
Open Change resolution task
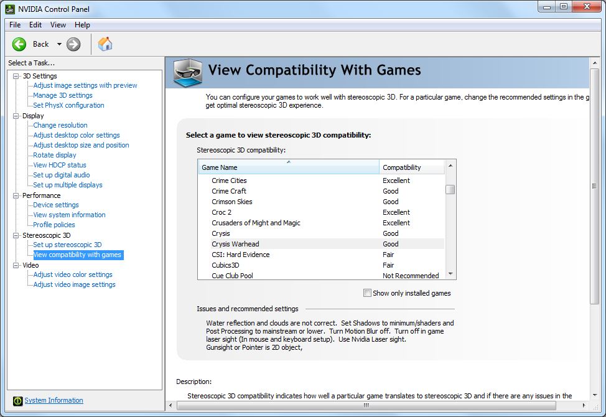point(60,125)
